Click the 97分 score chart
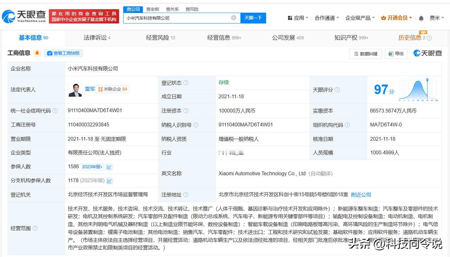 (418, 90)
